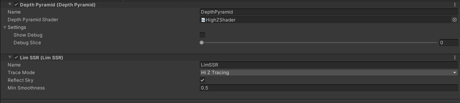Screen dimensions: 460x103
Task: Select the HighZShader object field
Action: click(x=326, y=20)
